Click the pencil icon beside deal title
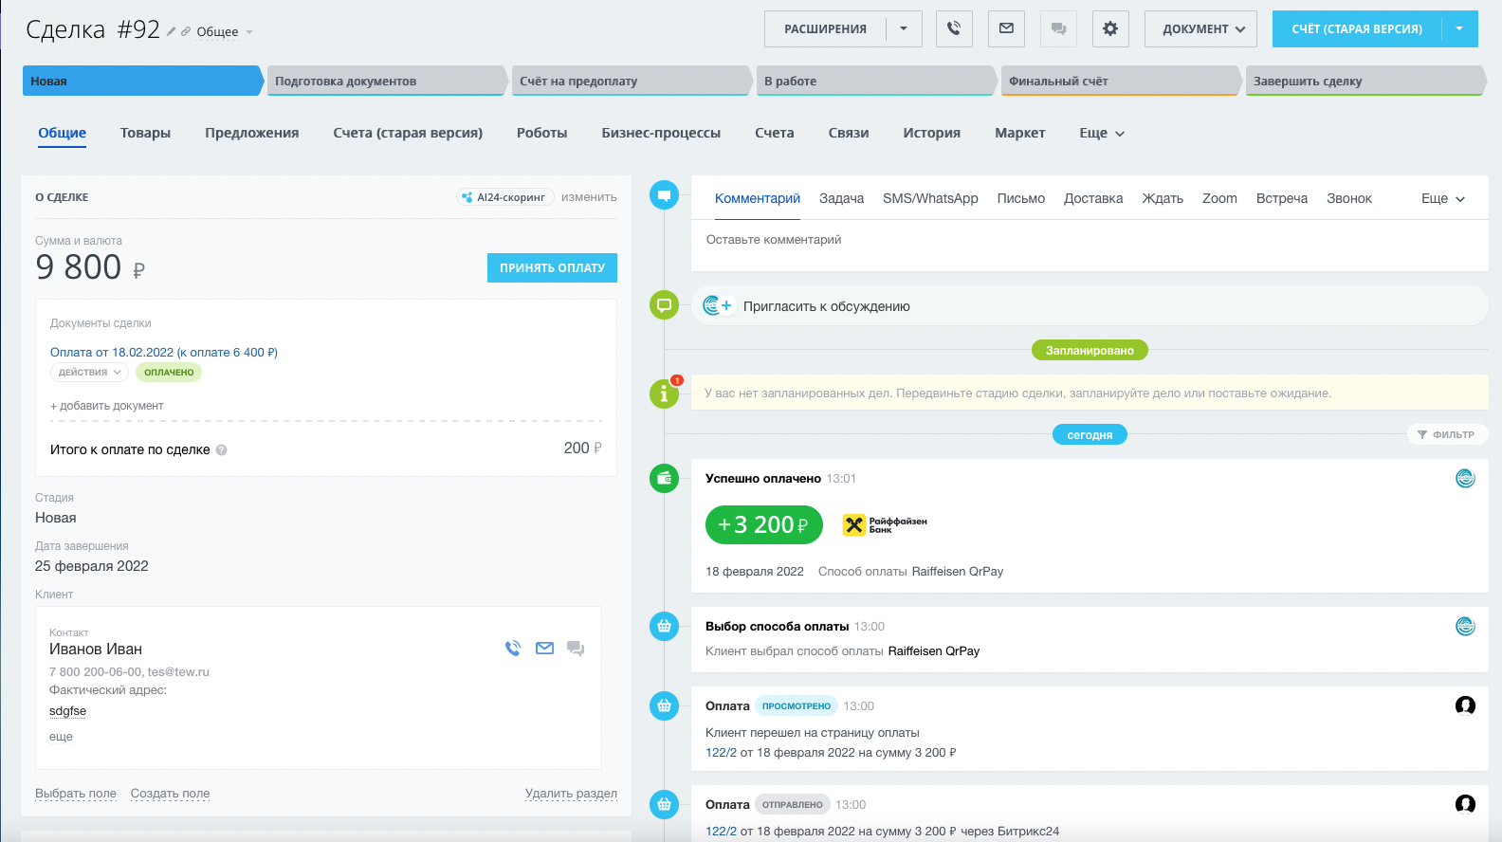This screenshot has height=842, width=1502. click(172, 32)
